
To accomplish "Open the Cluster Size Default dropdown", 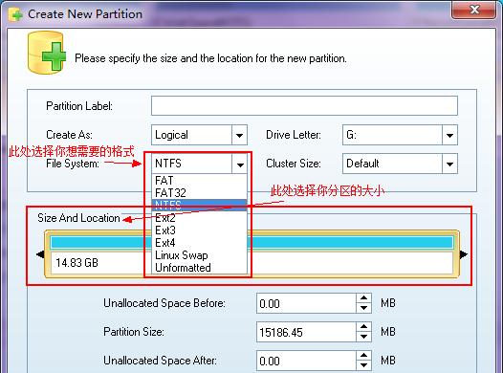I will click(x=449, y=164).
